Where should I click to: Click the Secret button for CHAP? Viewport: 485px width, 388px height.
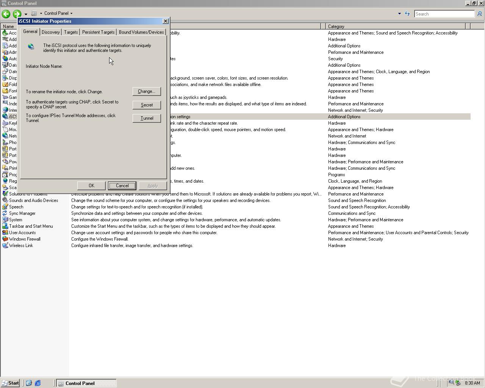[147, 105]
